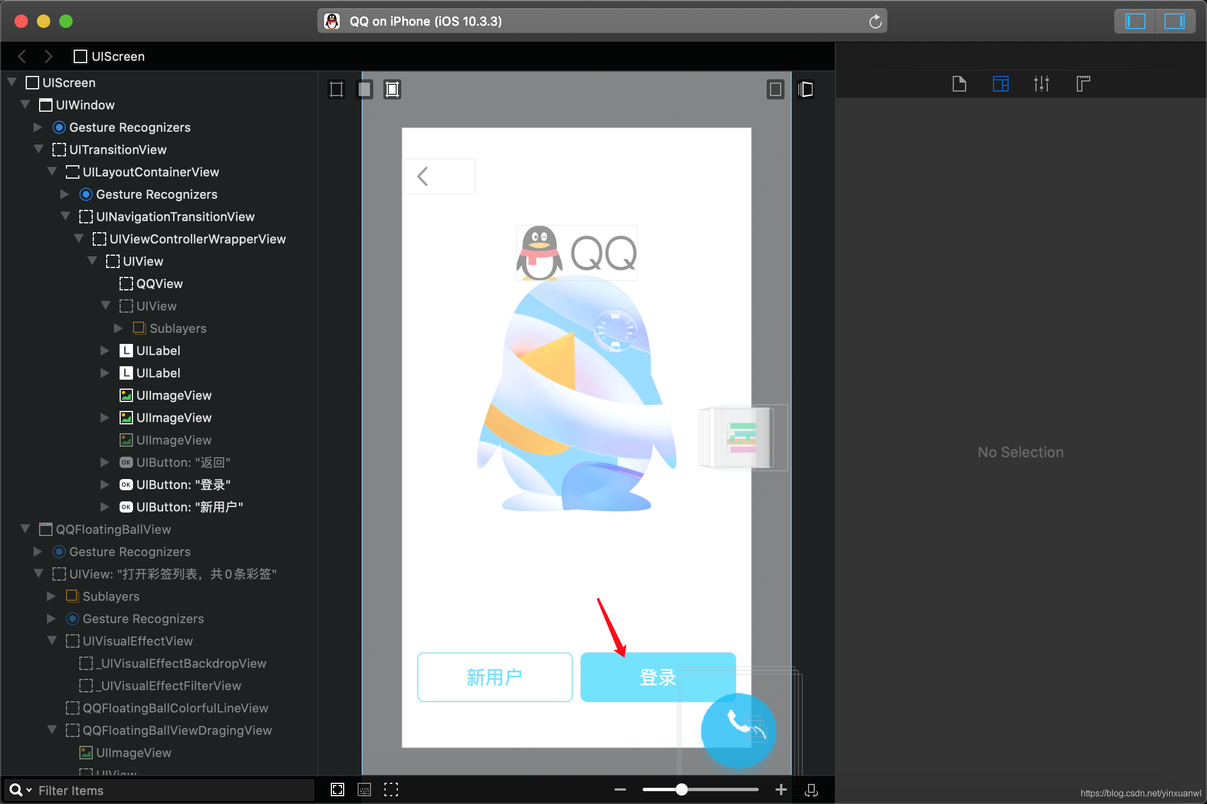This screenshot has width=1207, height=804.
Task: Click the Sublayers icon under the dimmed UIView
Action: [x=139, y=328]
